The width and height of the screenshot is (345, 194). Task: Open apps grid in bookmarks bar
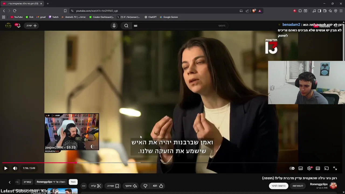coord(4,17)
